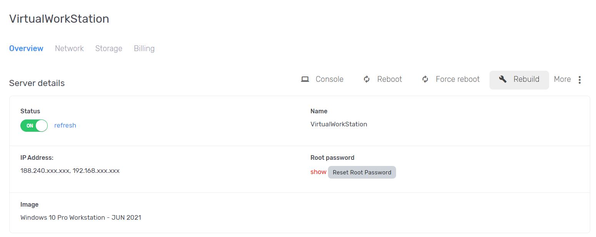Click the VirtualWorkStation page heading
The image size is (596, 237).
pyautogui.click(x=59, y=19)
